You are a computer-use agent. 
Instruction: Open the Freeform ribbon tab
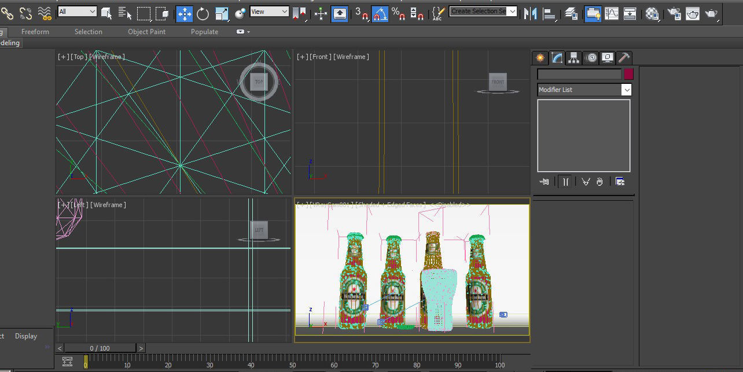click(35, 32)
